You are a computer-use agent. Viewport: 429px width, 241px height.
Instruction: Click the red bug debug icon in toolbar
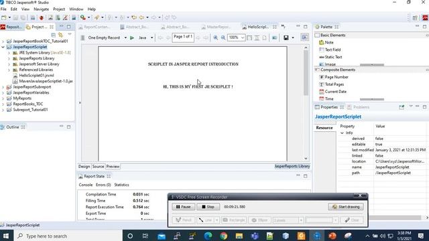click(x=42, y=17)
